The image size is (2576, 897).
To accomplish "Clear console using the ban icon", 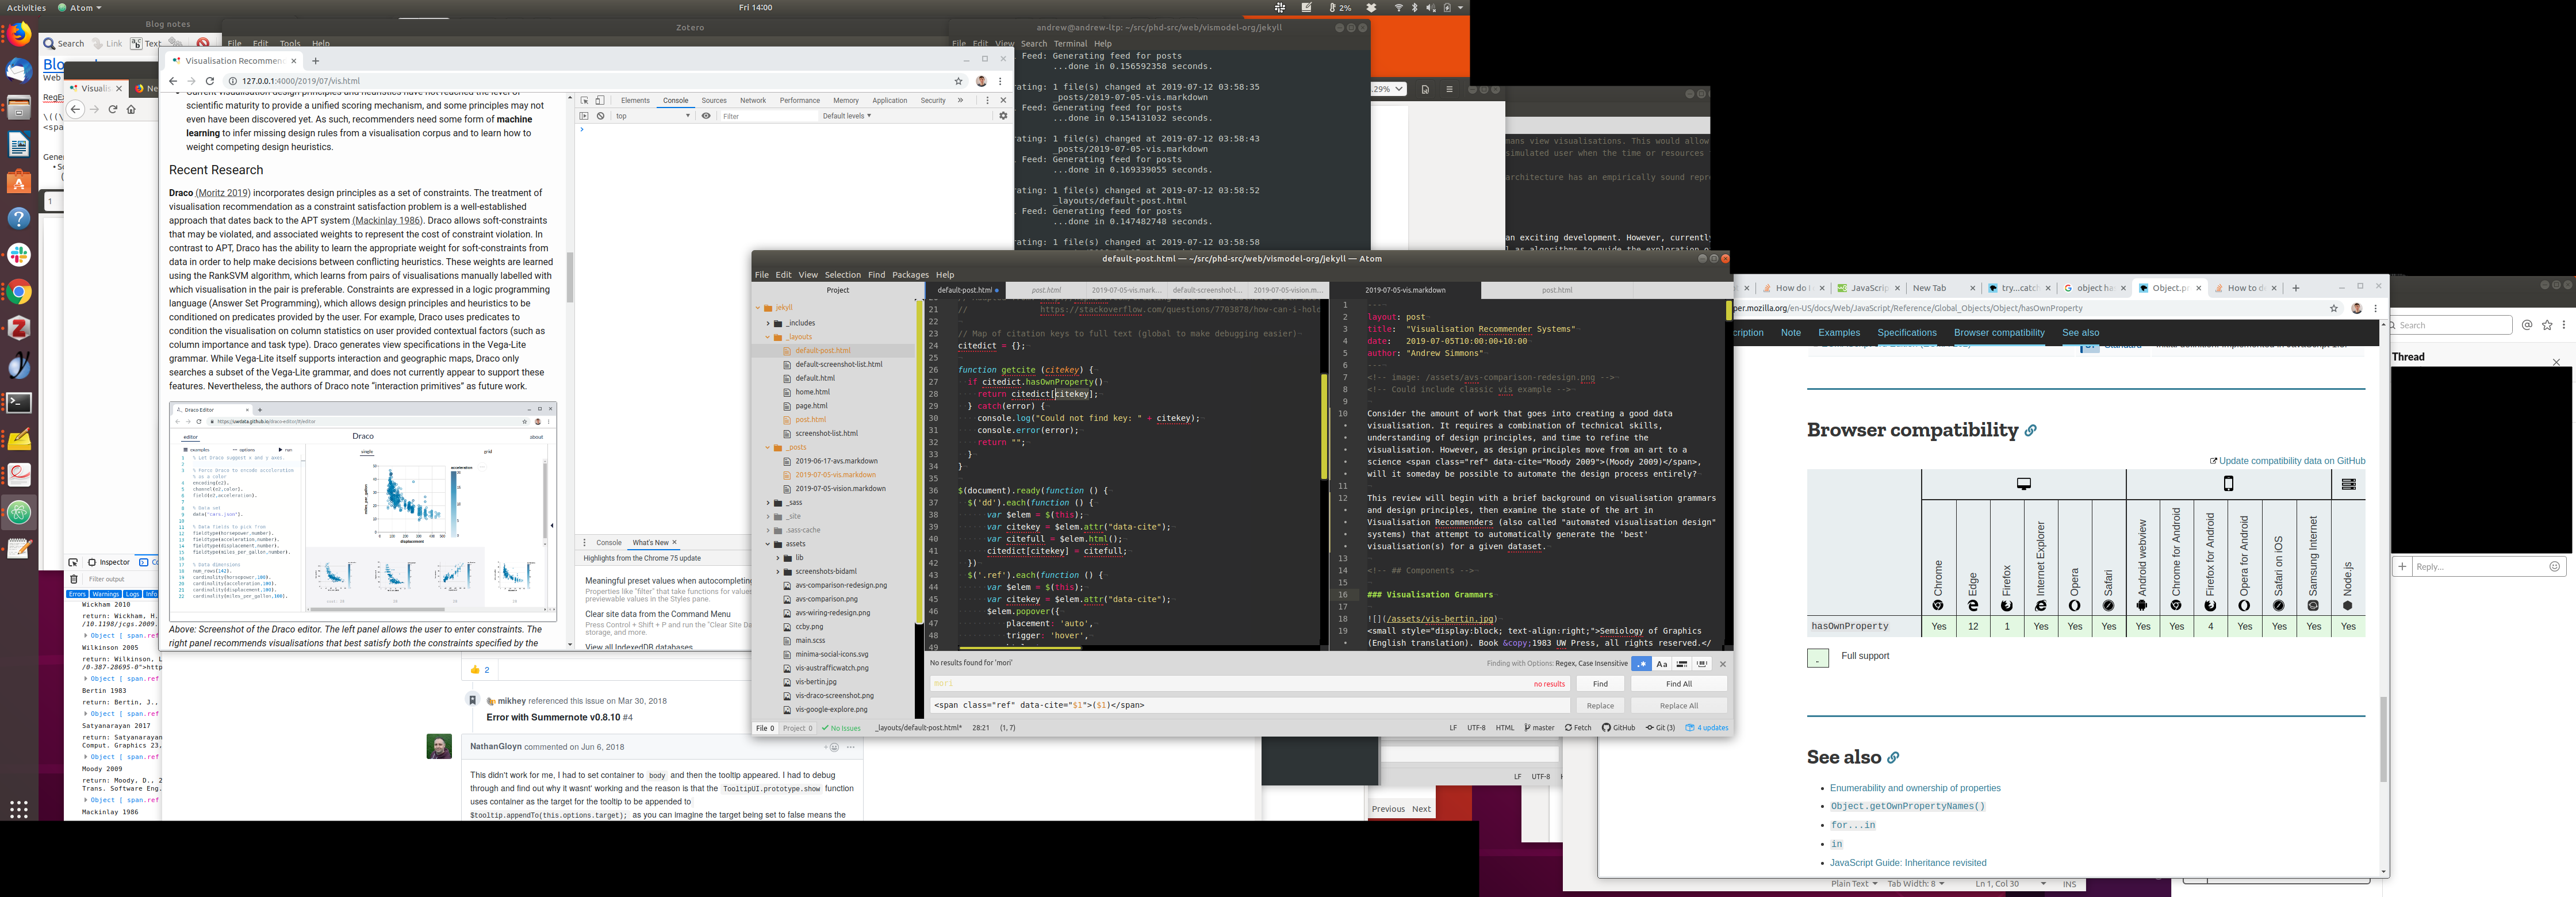I will pos(600,116).
